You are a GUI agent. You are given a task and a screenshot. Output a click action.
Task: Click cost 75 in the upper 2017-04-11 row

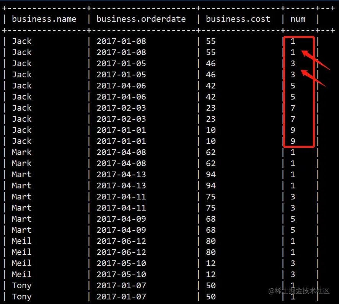pos(210,197)
